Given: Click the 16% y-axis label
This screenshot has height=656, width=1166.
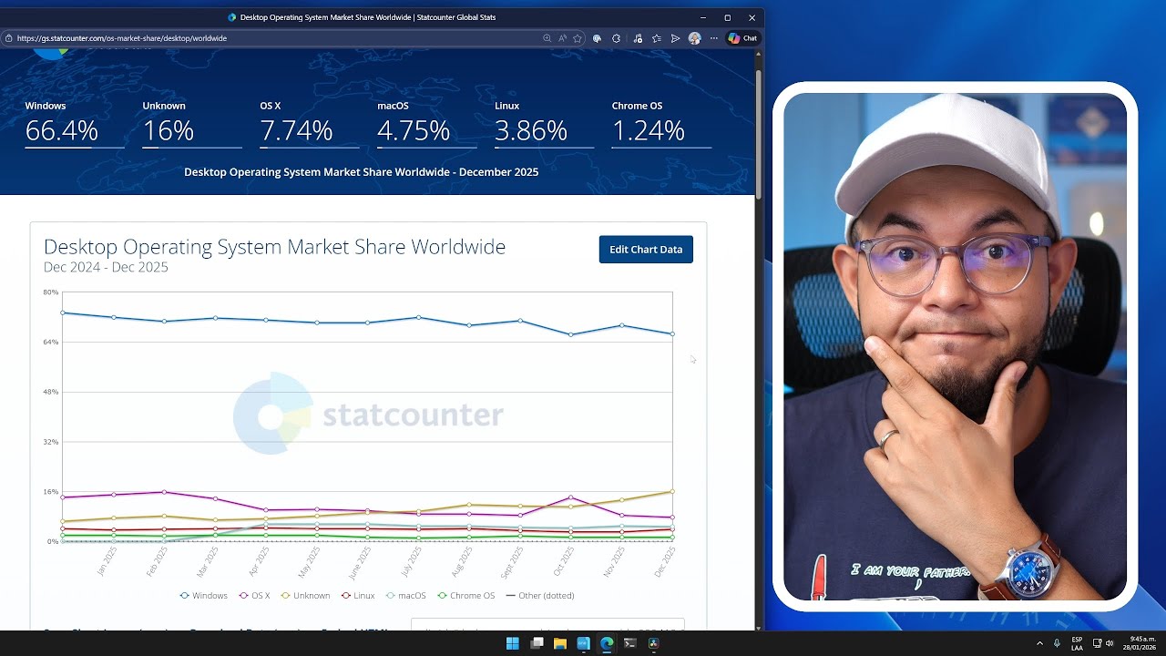Looking at the screenshot, I should [x=51, y=492].
